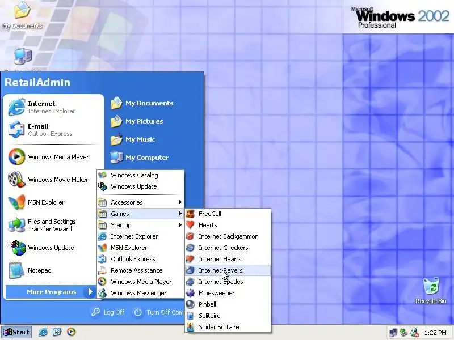Image resolution: width=454 pixels, height=340 pixels.
Task: Click the Pinball ball icon
Action: [190, 304]
